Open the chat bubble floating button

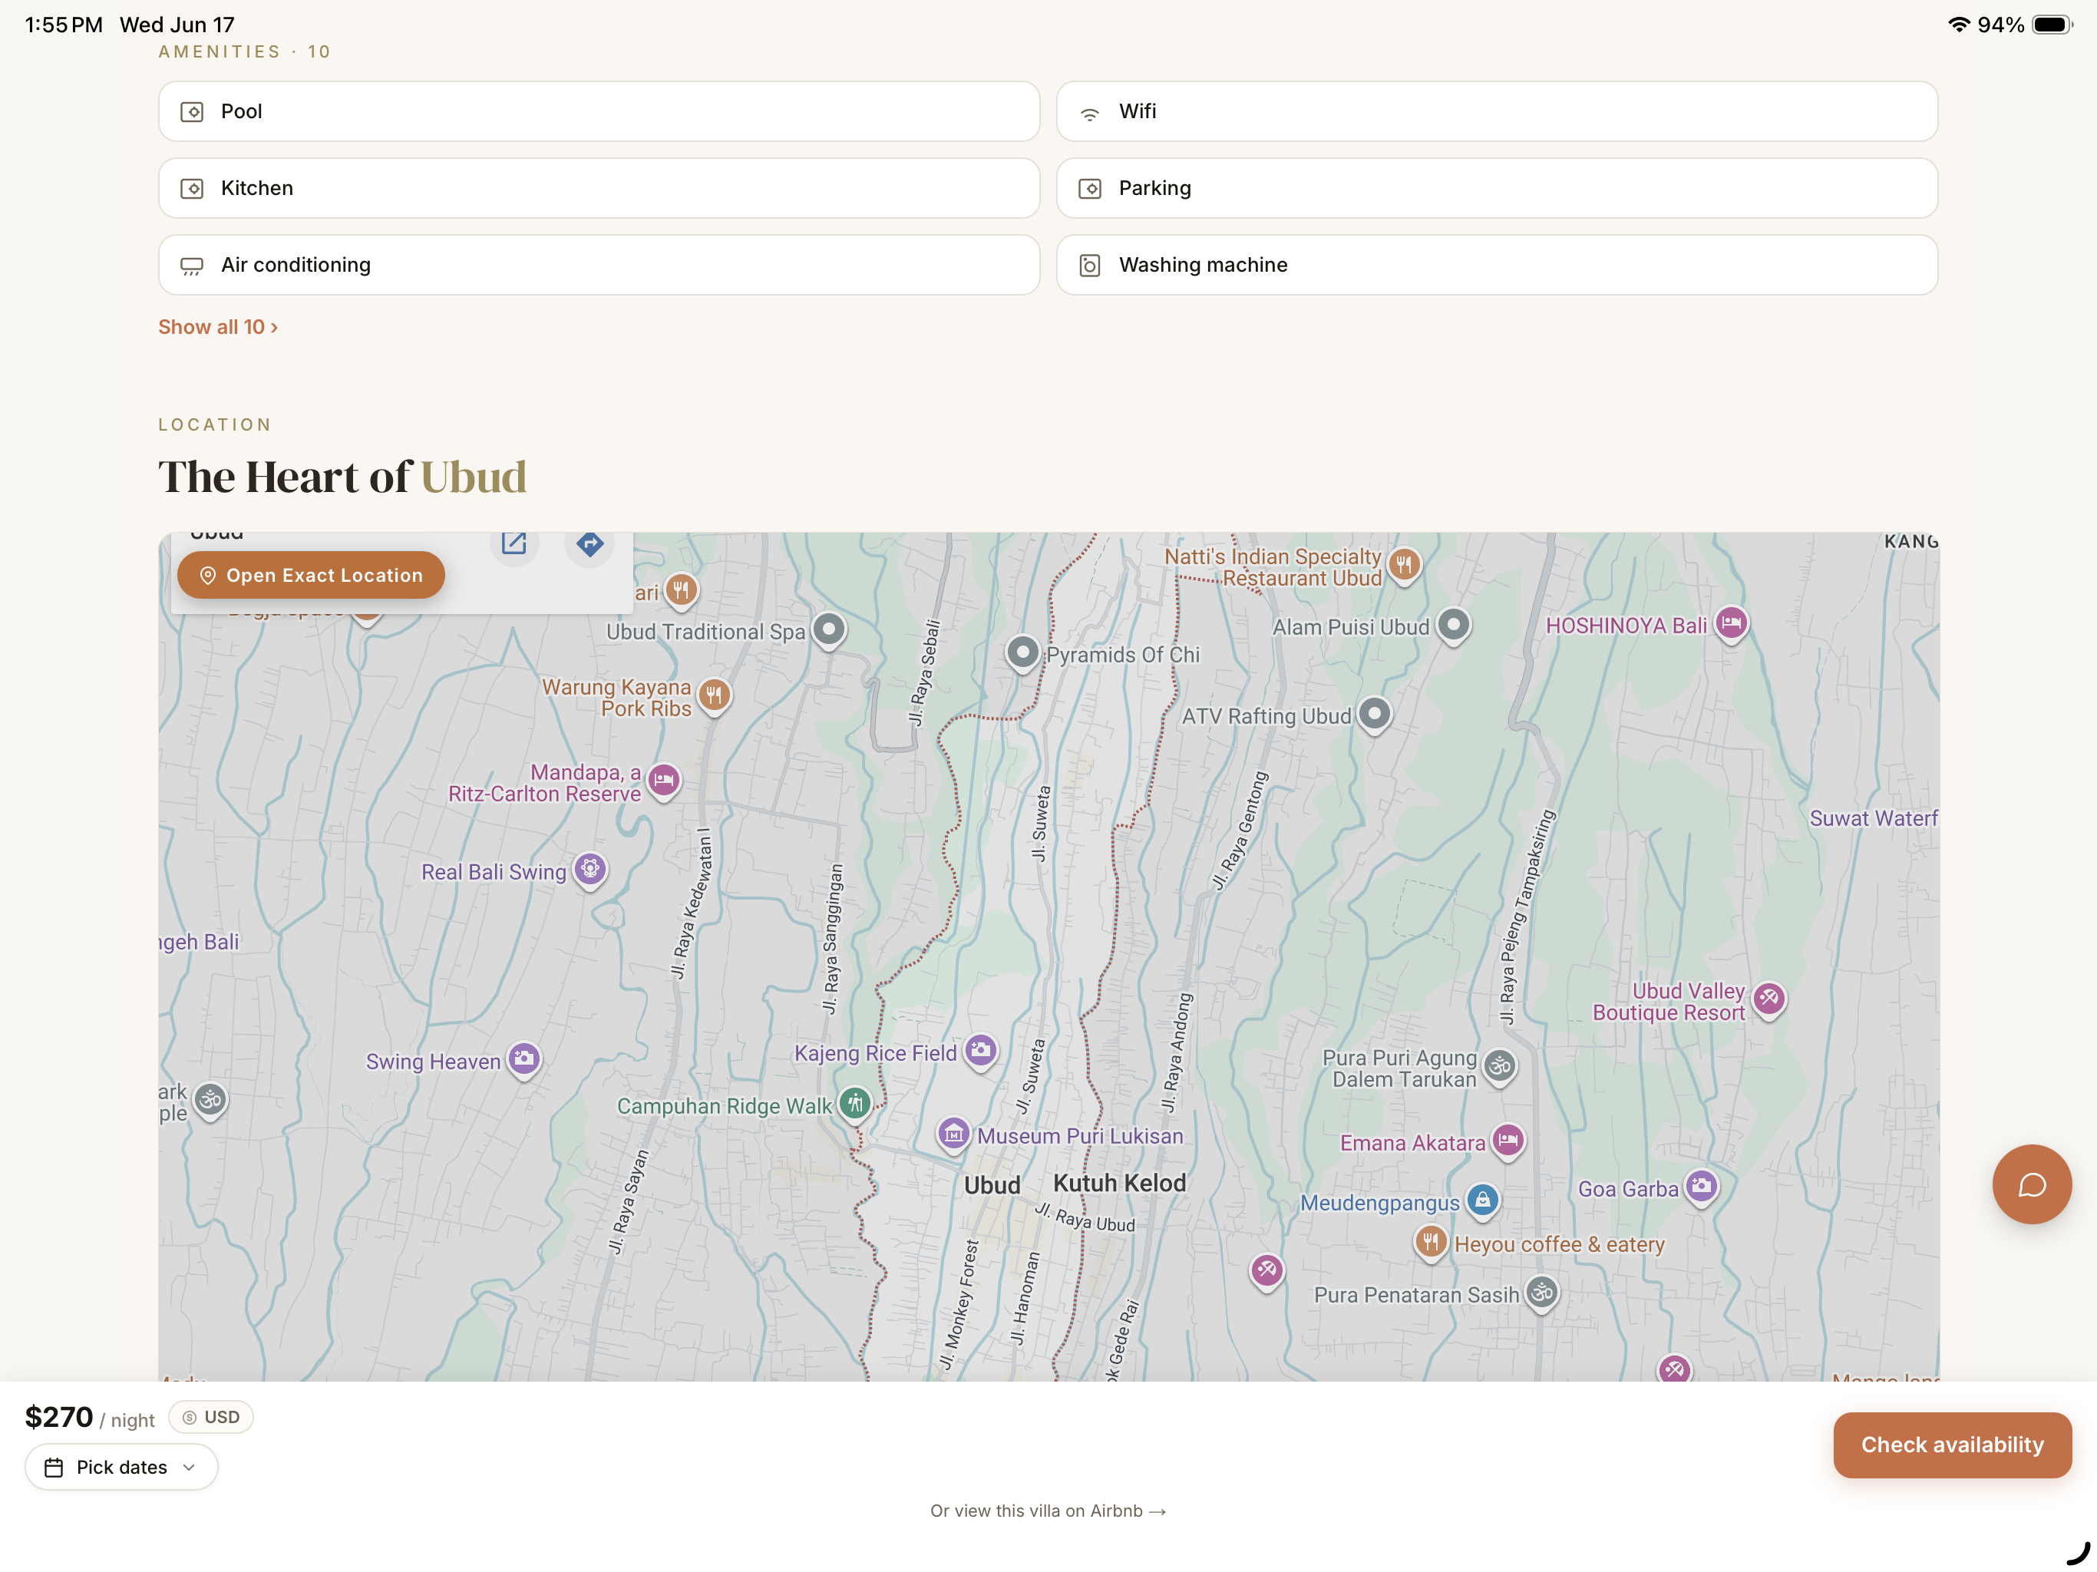(2032, 1184)
